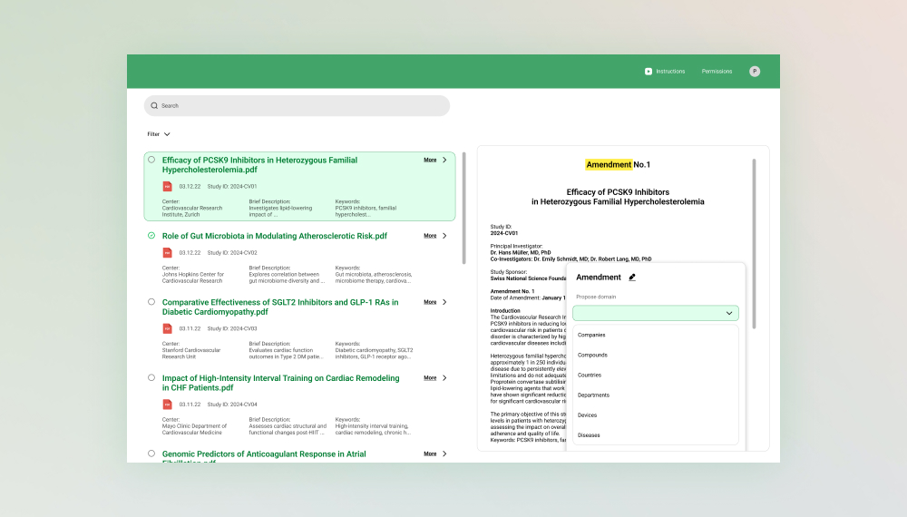Click PDF icon of SGLT2 Inhibitors file
This screenshot has height=517, width=907.
click(167, 328)
